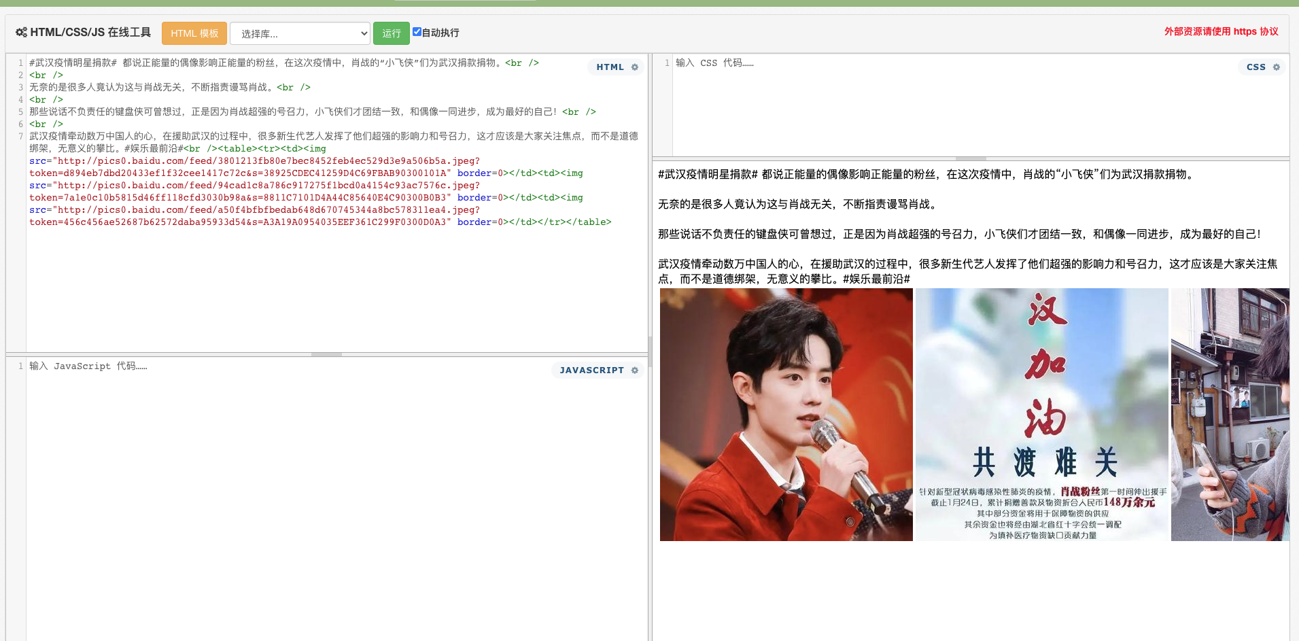Click preview thumbnail of man in red jacket
Screen dimensions: 1299x641
tap(786, 415)
